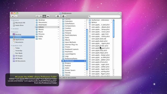The height and width of the screenshot is (94, 167).
Task: Open the Calendars folder in Library
Action: [x=74, y=21]
